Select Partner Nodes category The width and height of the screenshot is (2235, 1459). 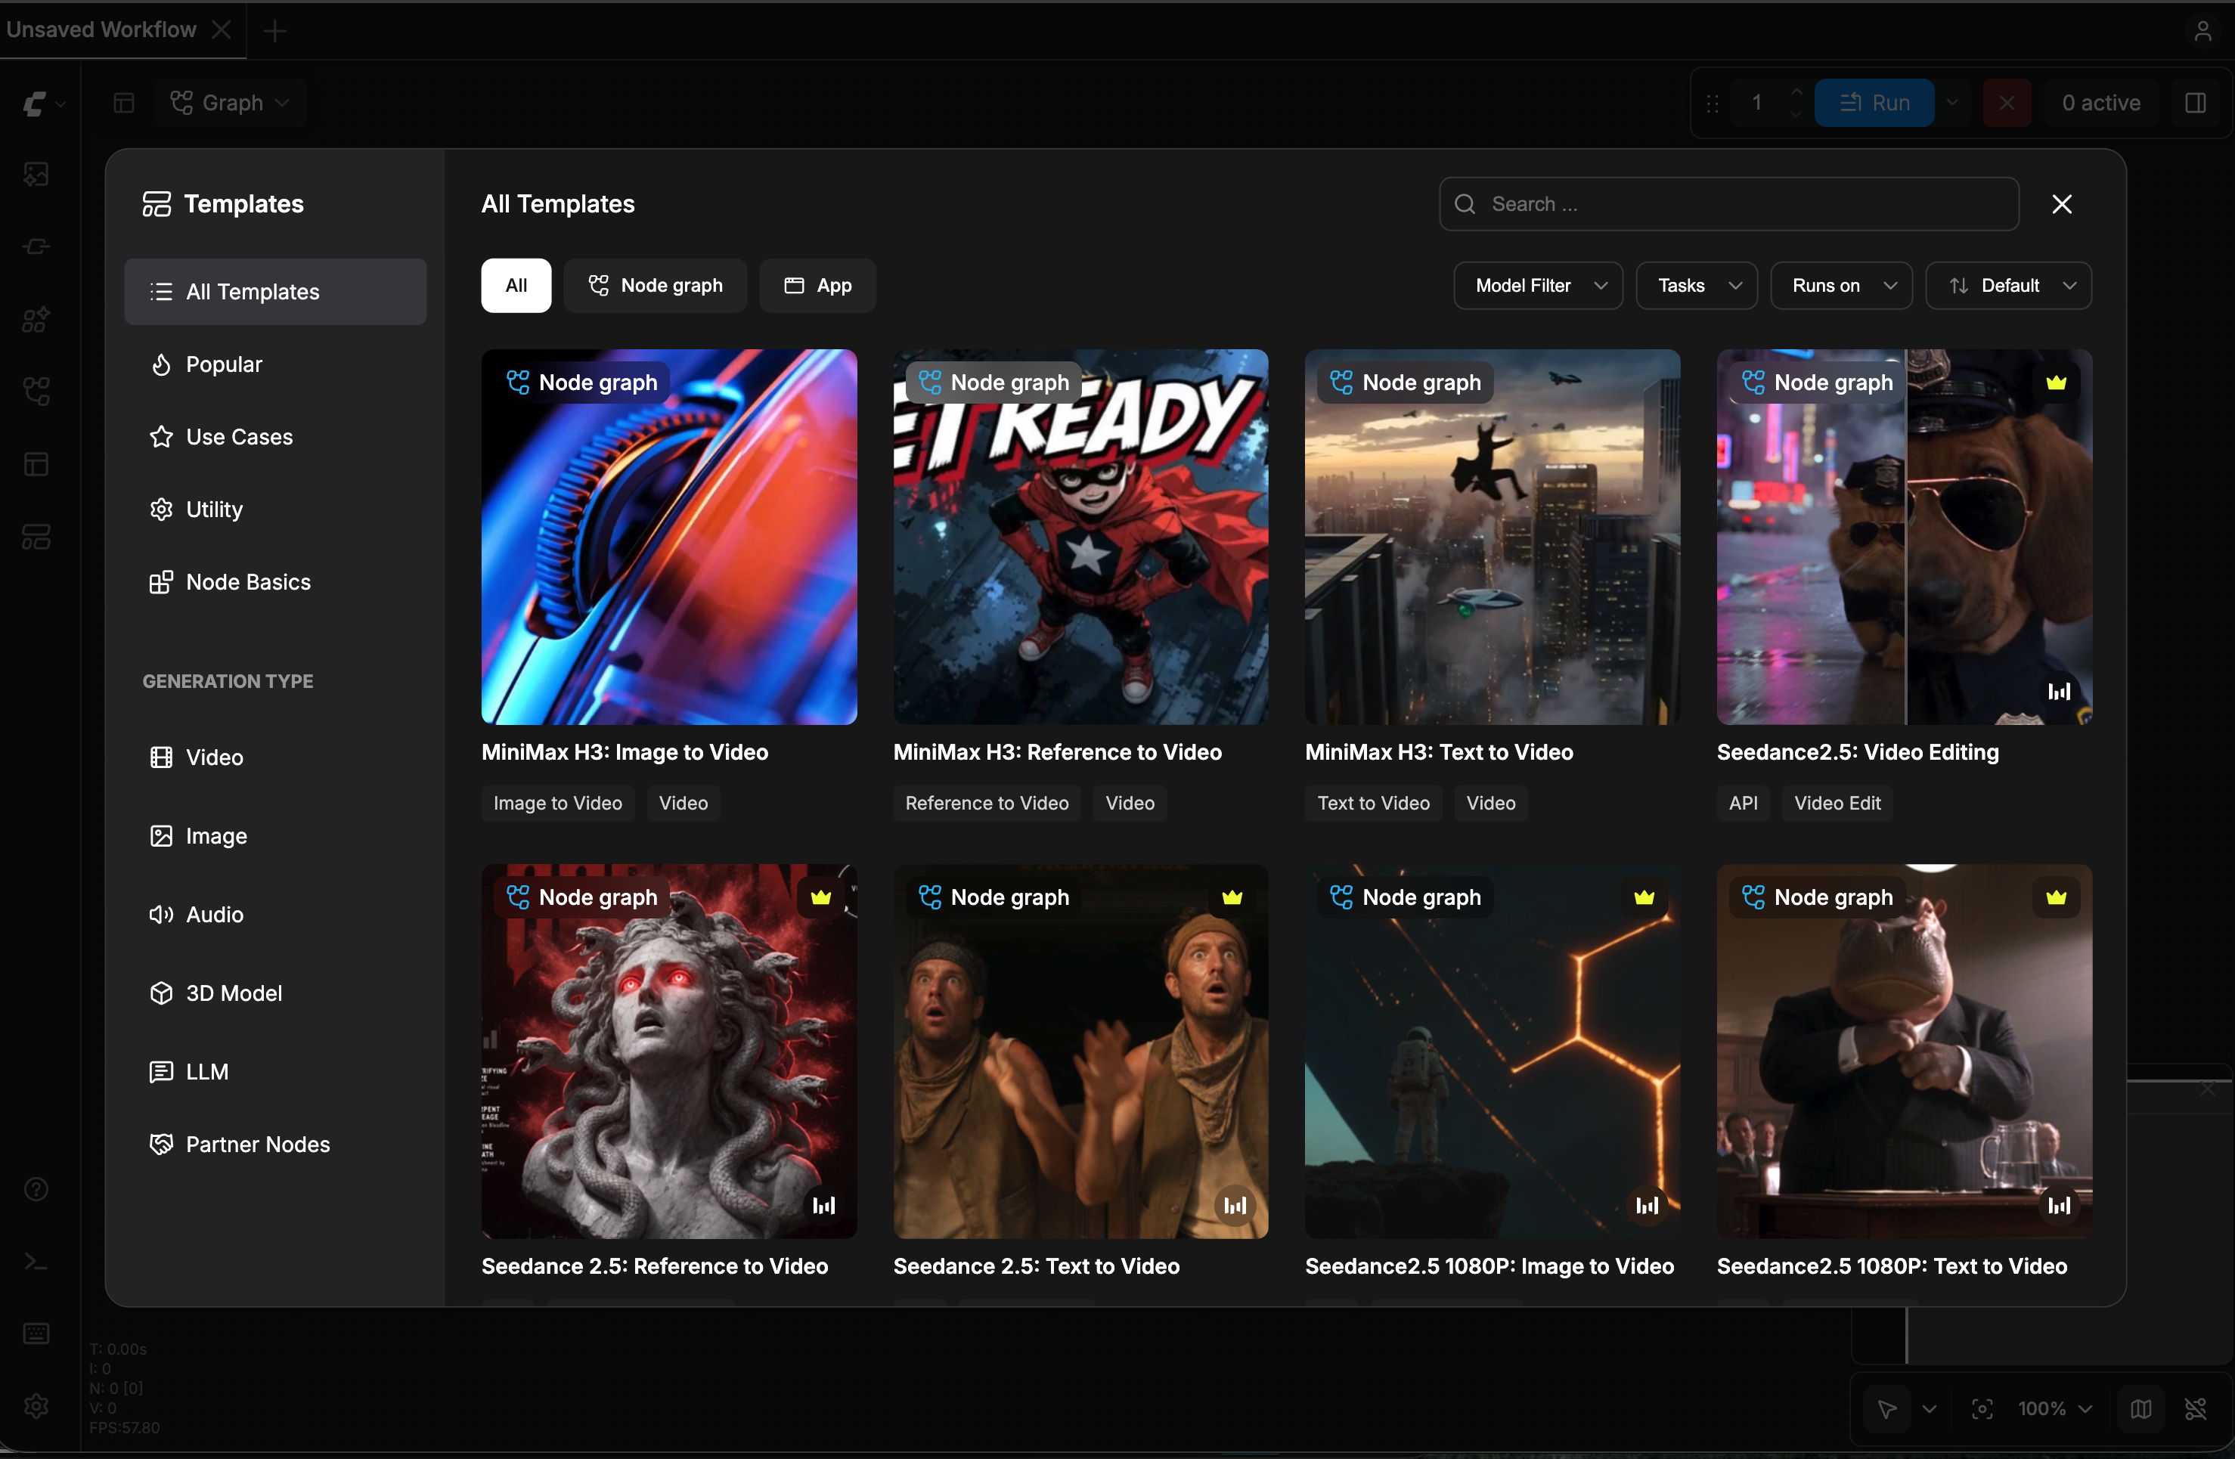pos(275,1145)
